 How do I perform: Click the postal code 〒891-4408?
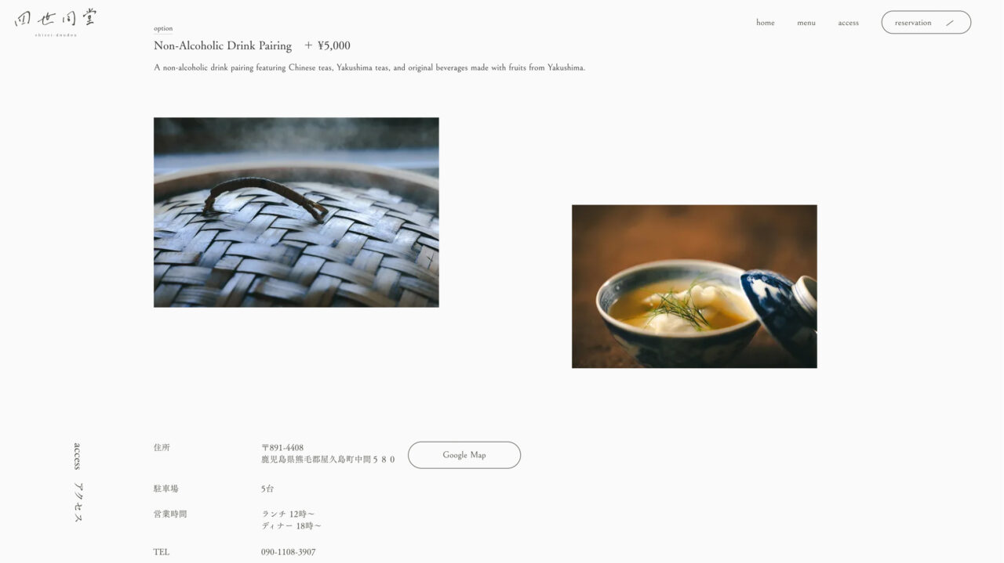282,448
